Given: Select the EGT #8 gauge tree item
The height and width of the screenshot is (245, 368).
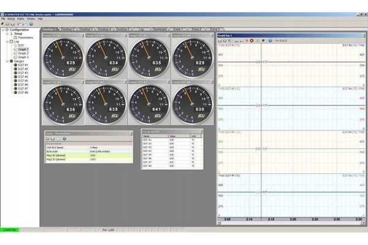Looking at the screenshot, I should 23,92.
